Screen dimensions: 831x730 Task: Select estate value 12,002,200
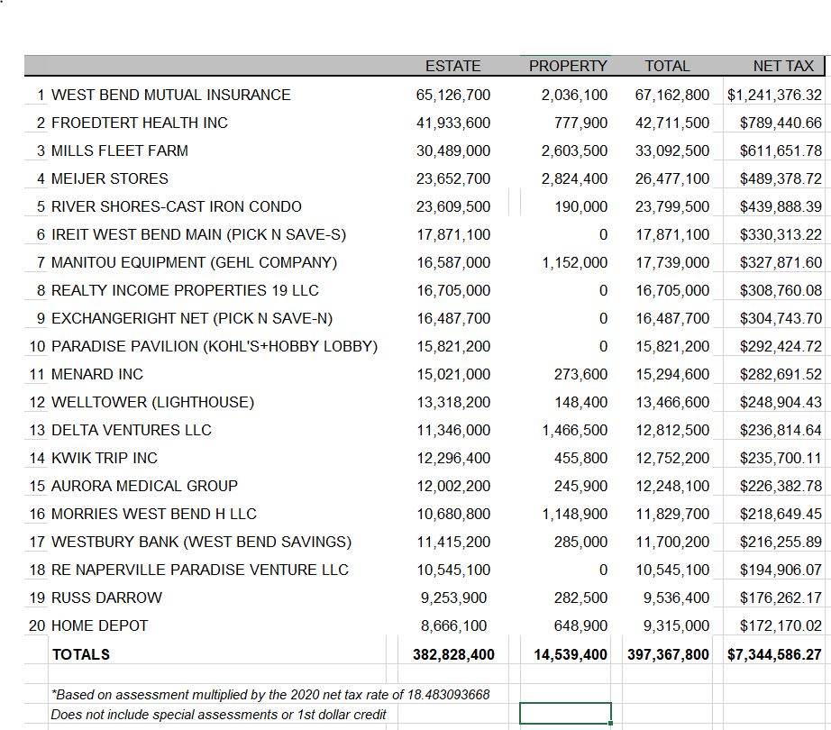click(x=453, y=487)
